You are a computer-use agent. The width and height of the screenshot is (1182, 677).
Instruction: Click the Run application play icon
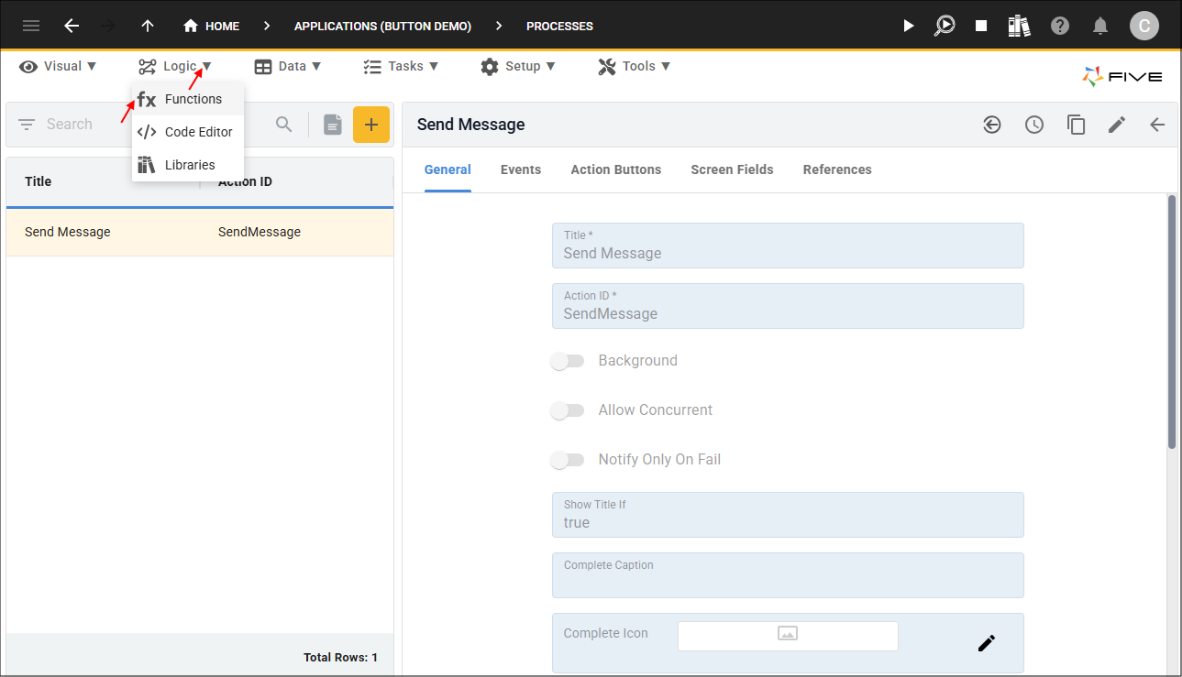coord(908,26)
